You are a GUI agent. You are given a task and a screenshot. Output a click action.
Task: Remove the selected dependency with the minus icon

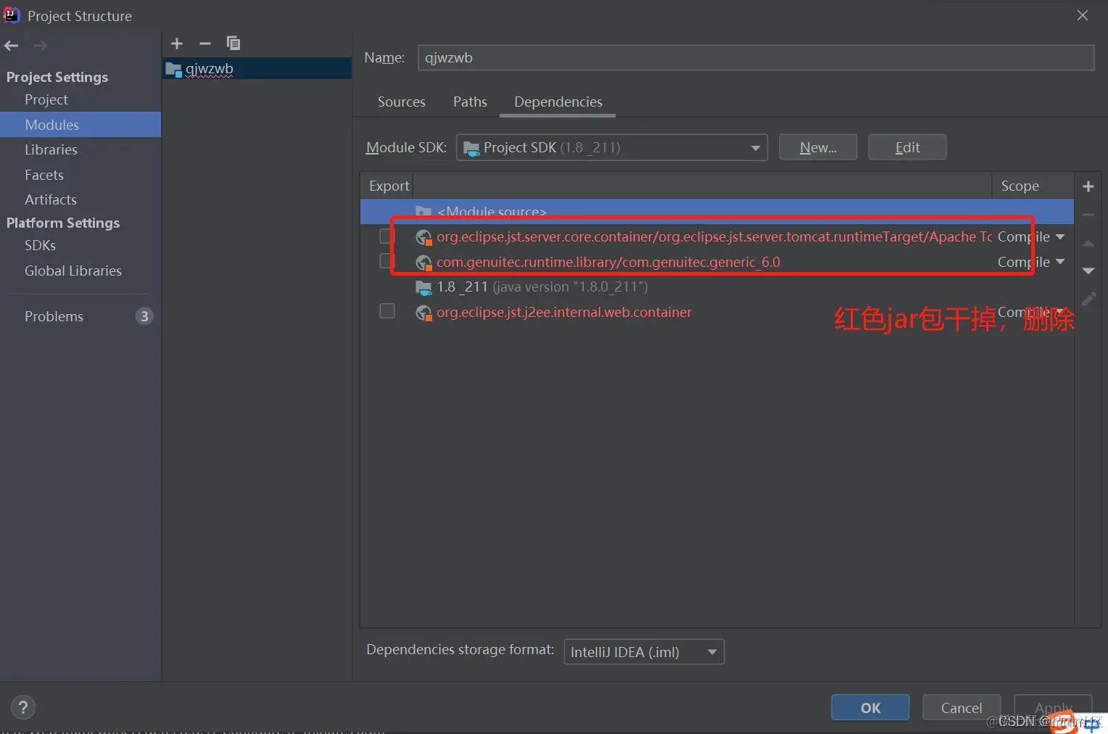(1088, 215)
